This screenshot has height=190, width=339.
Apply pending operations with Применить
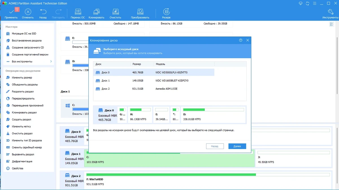coord(11,13)
